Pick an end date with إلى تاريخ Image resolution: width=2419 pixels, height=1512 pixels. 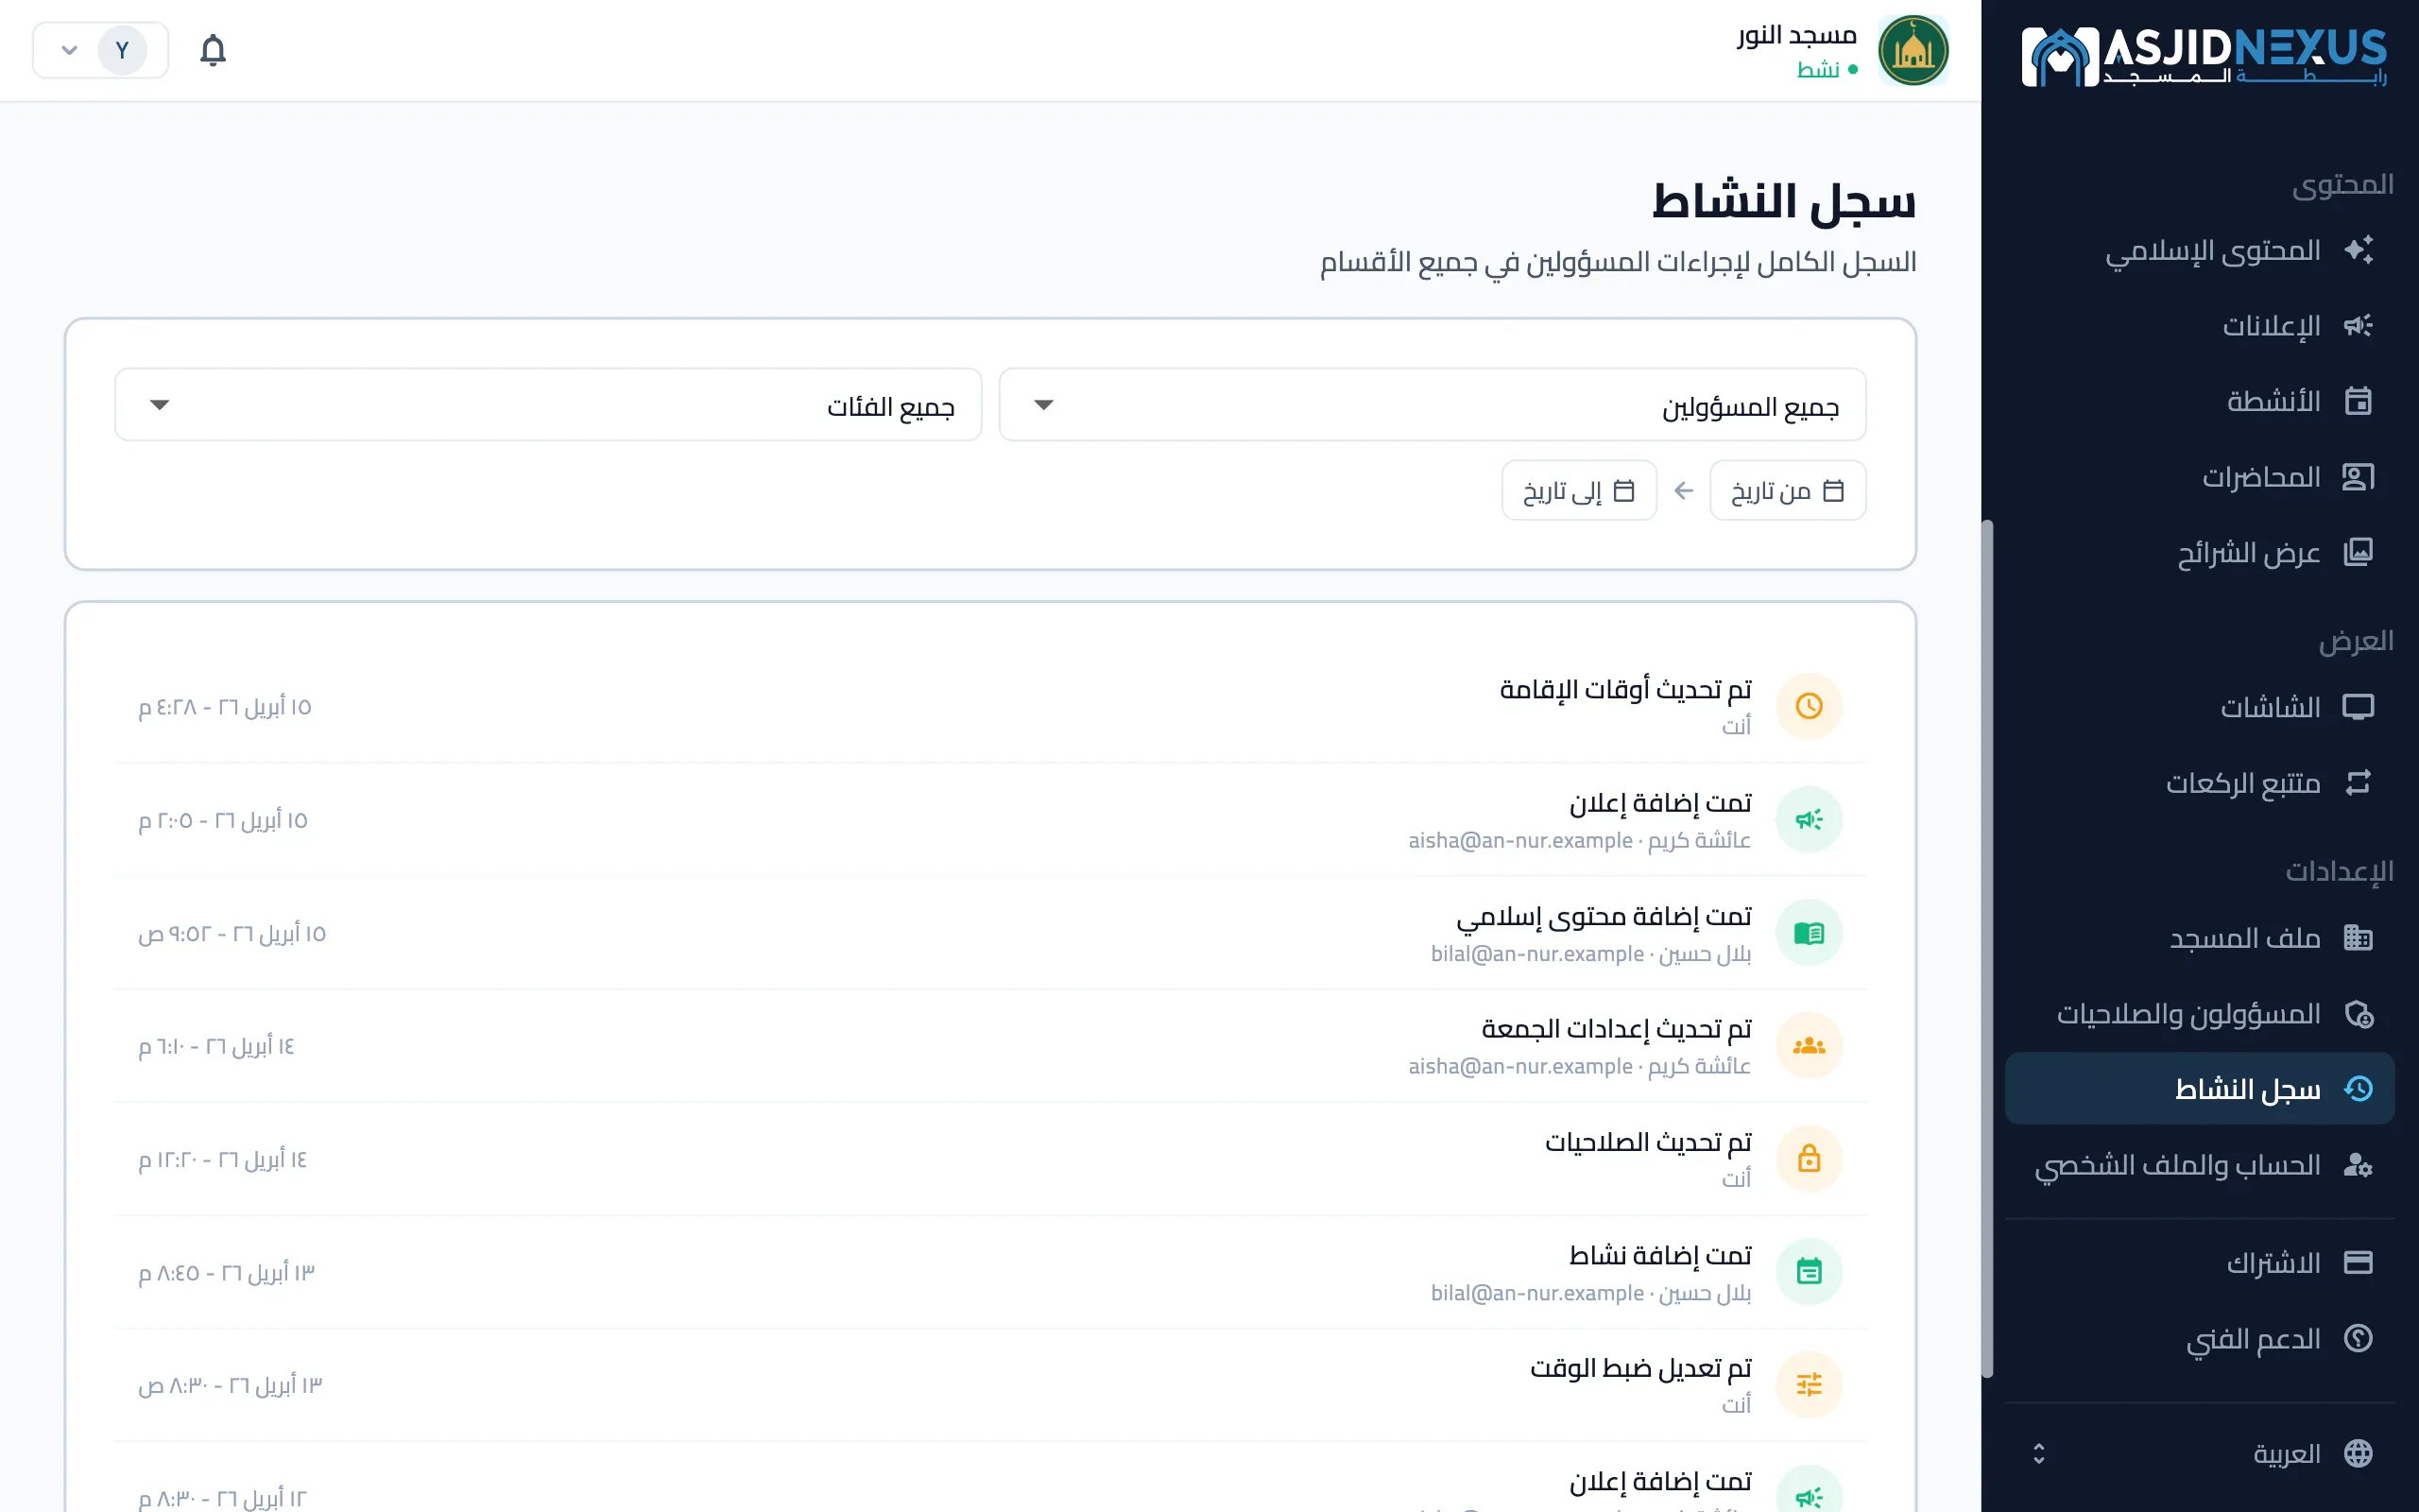[1578, 490]
